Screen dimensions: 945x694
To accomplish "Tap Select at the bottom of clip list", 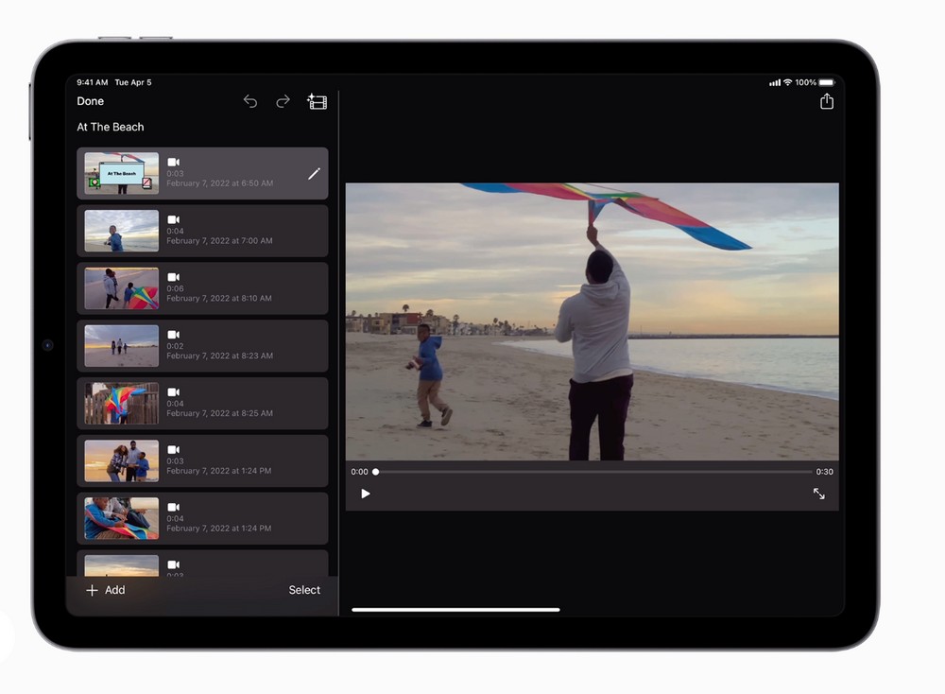I will [x=304, y=590].
